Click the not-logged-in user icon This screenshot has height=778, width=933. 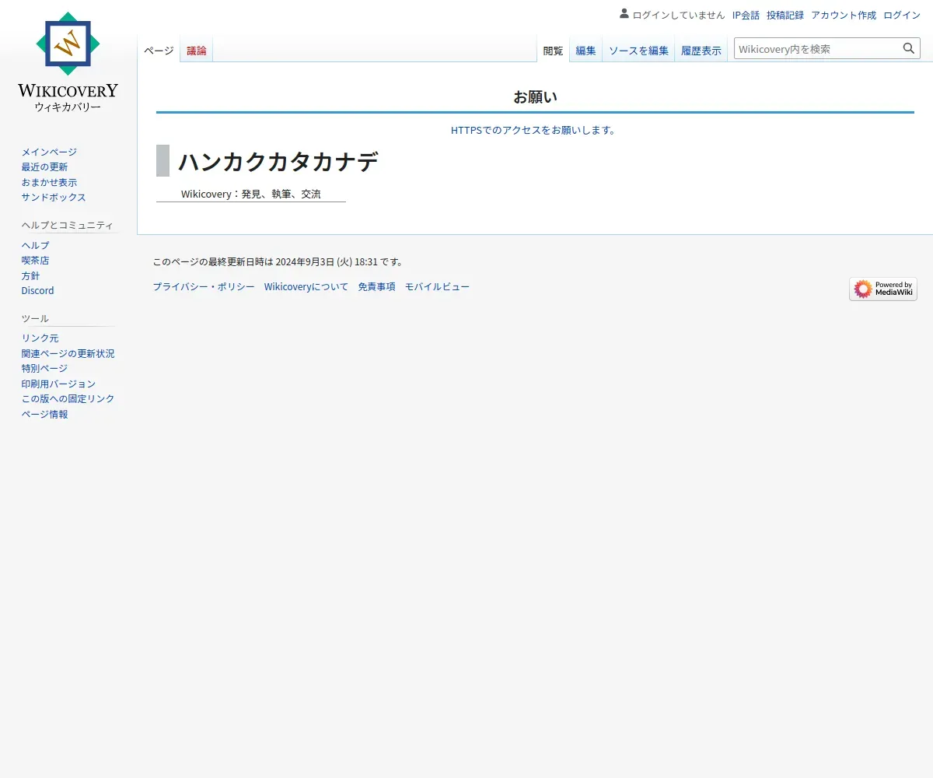point(624,13)
